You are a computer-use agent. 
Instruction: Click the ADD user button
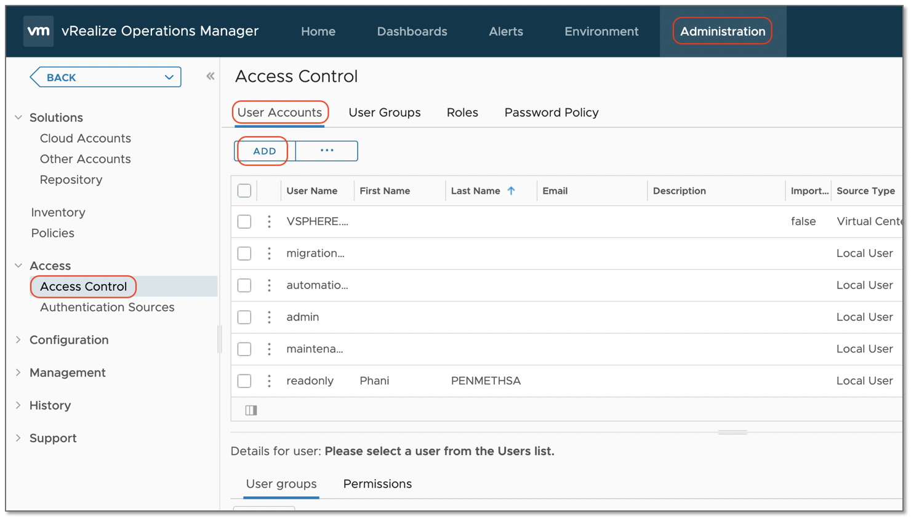264,151
